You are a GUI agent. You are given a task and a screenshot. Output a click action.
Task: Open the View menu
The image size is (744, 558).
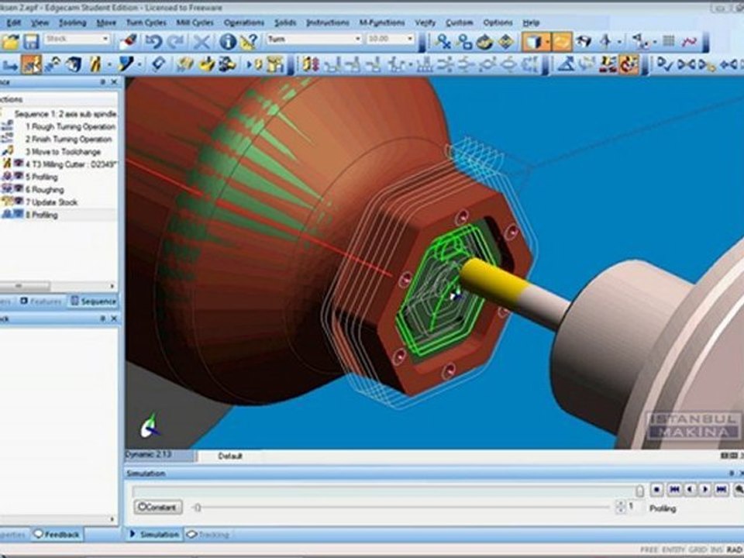(x=40, y=22)
